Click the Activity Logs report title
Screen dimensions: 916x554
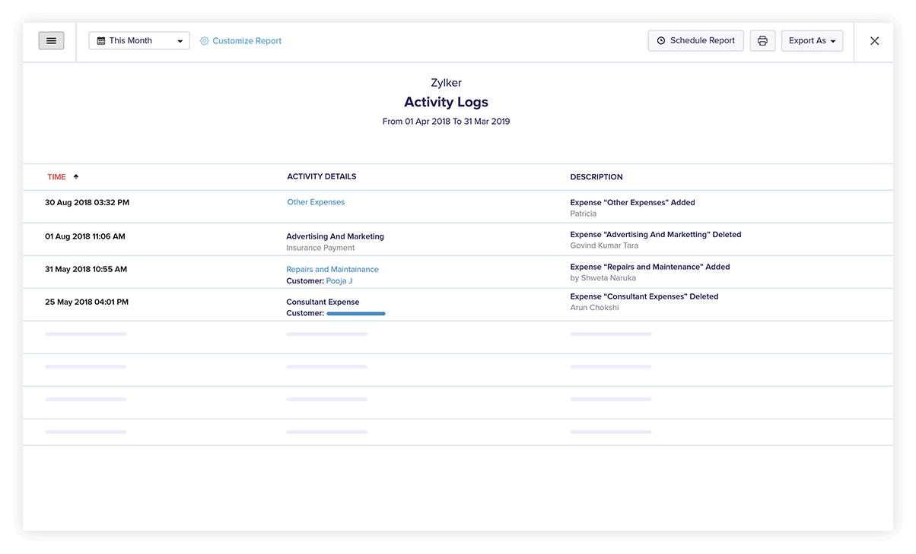coord(446,103)
